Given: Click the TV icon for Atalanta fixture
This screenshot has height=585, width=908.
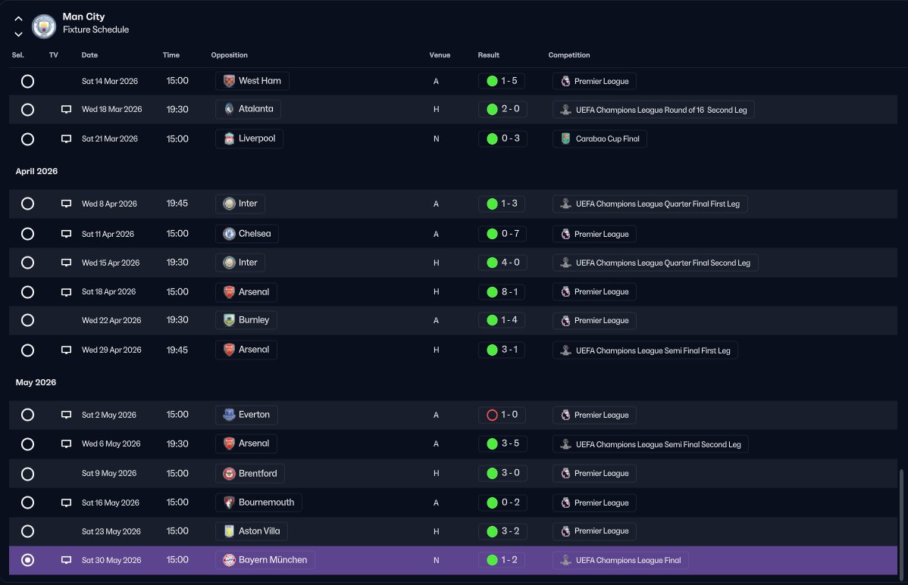Looking at the screenshot, I should click(x=67, y=109).
